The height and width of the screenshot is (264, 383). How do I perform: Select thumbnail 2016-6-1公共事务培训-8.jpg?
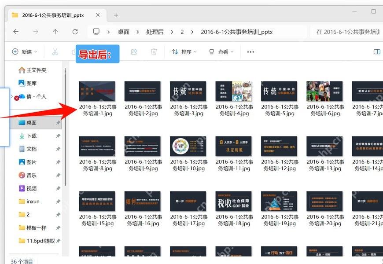97,146
